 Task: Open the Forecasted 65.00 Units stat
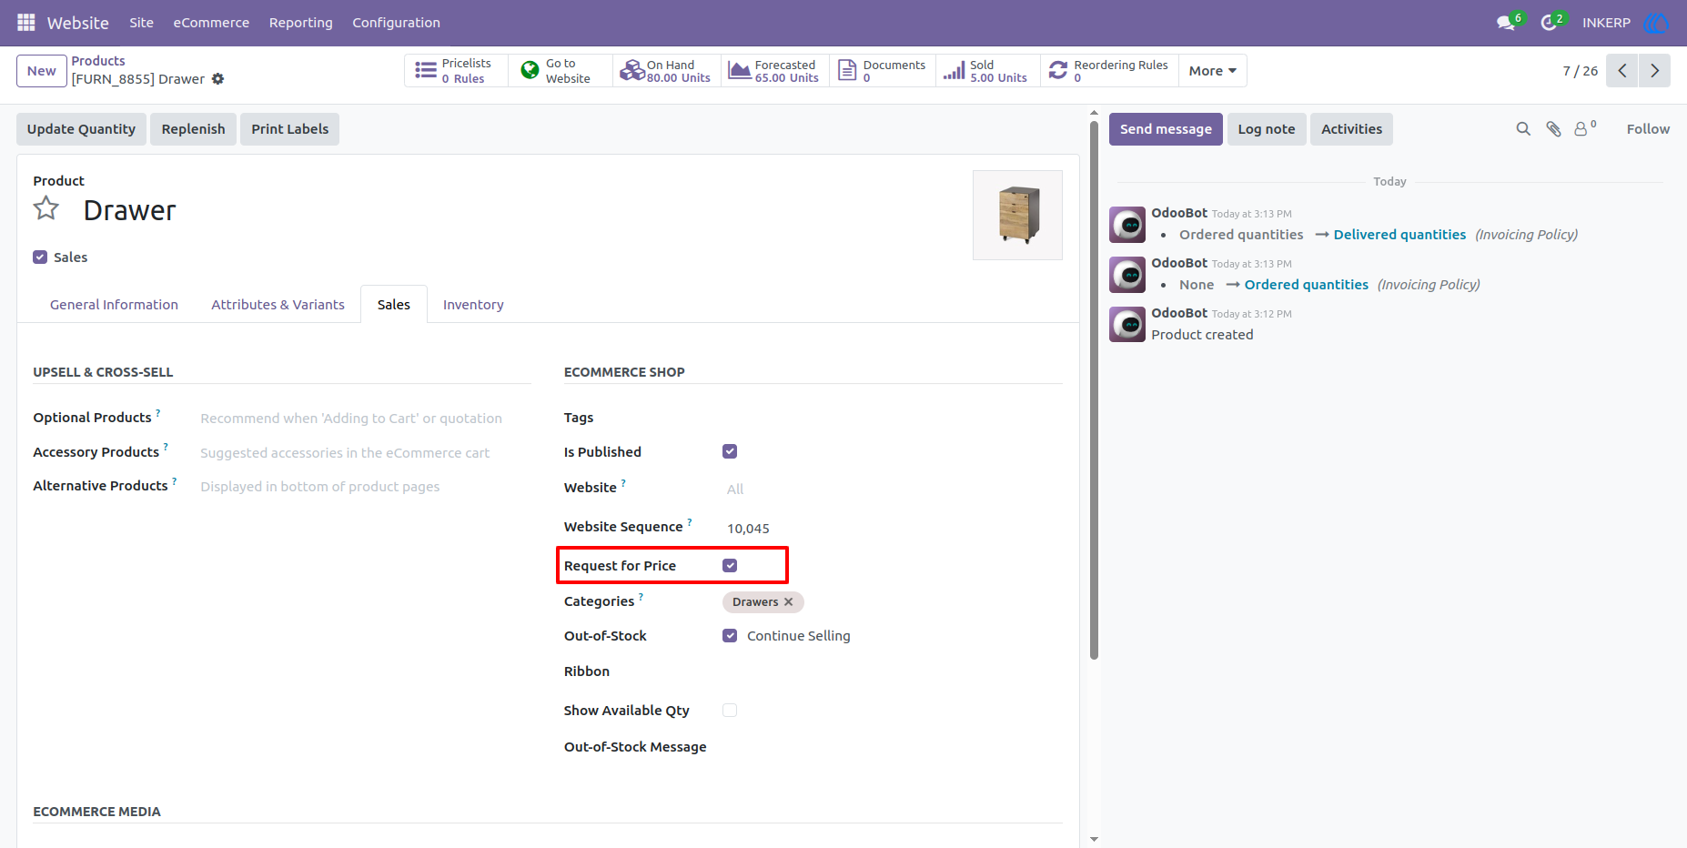(774, 71)
